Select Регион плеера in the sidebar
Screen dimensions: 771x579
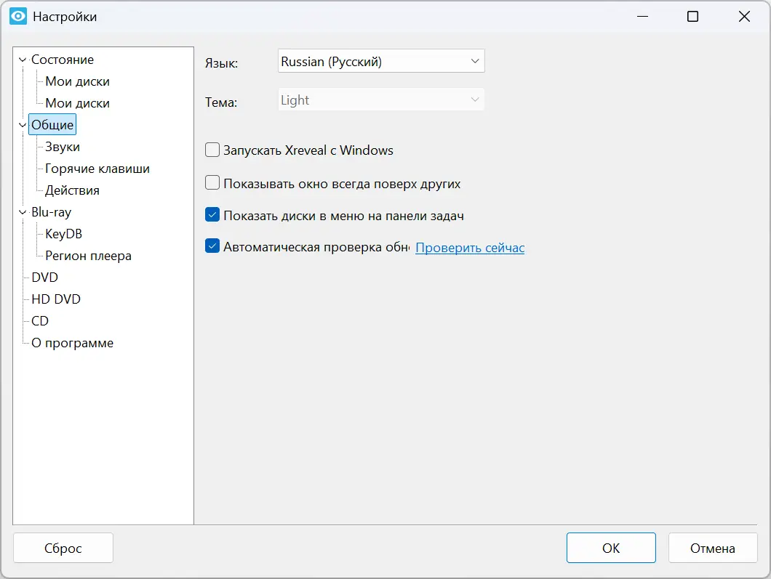tap(88, 256)
